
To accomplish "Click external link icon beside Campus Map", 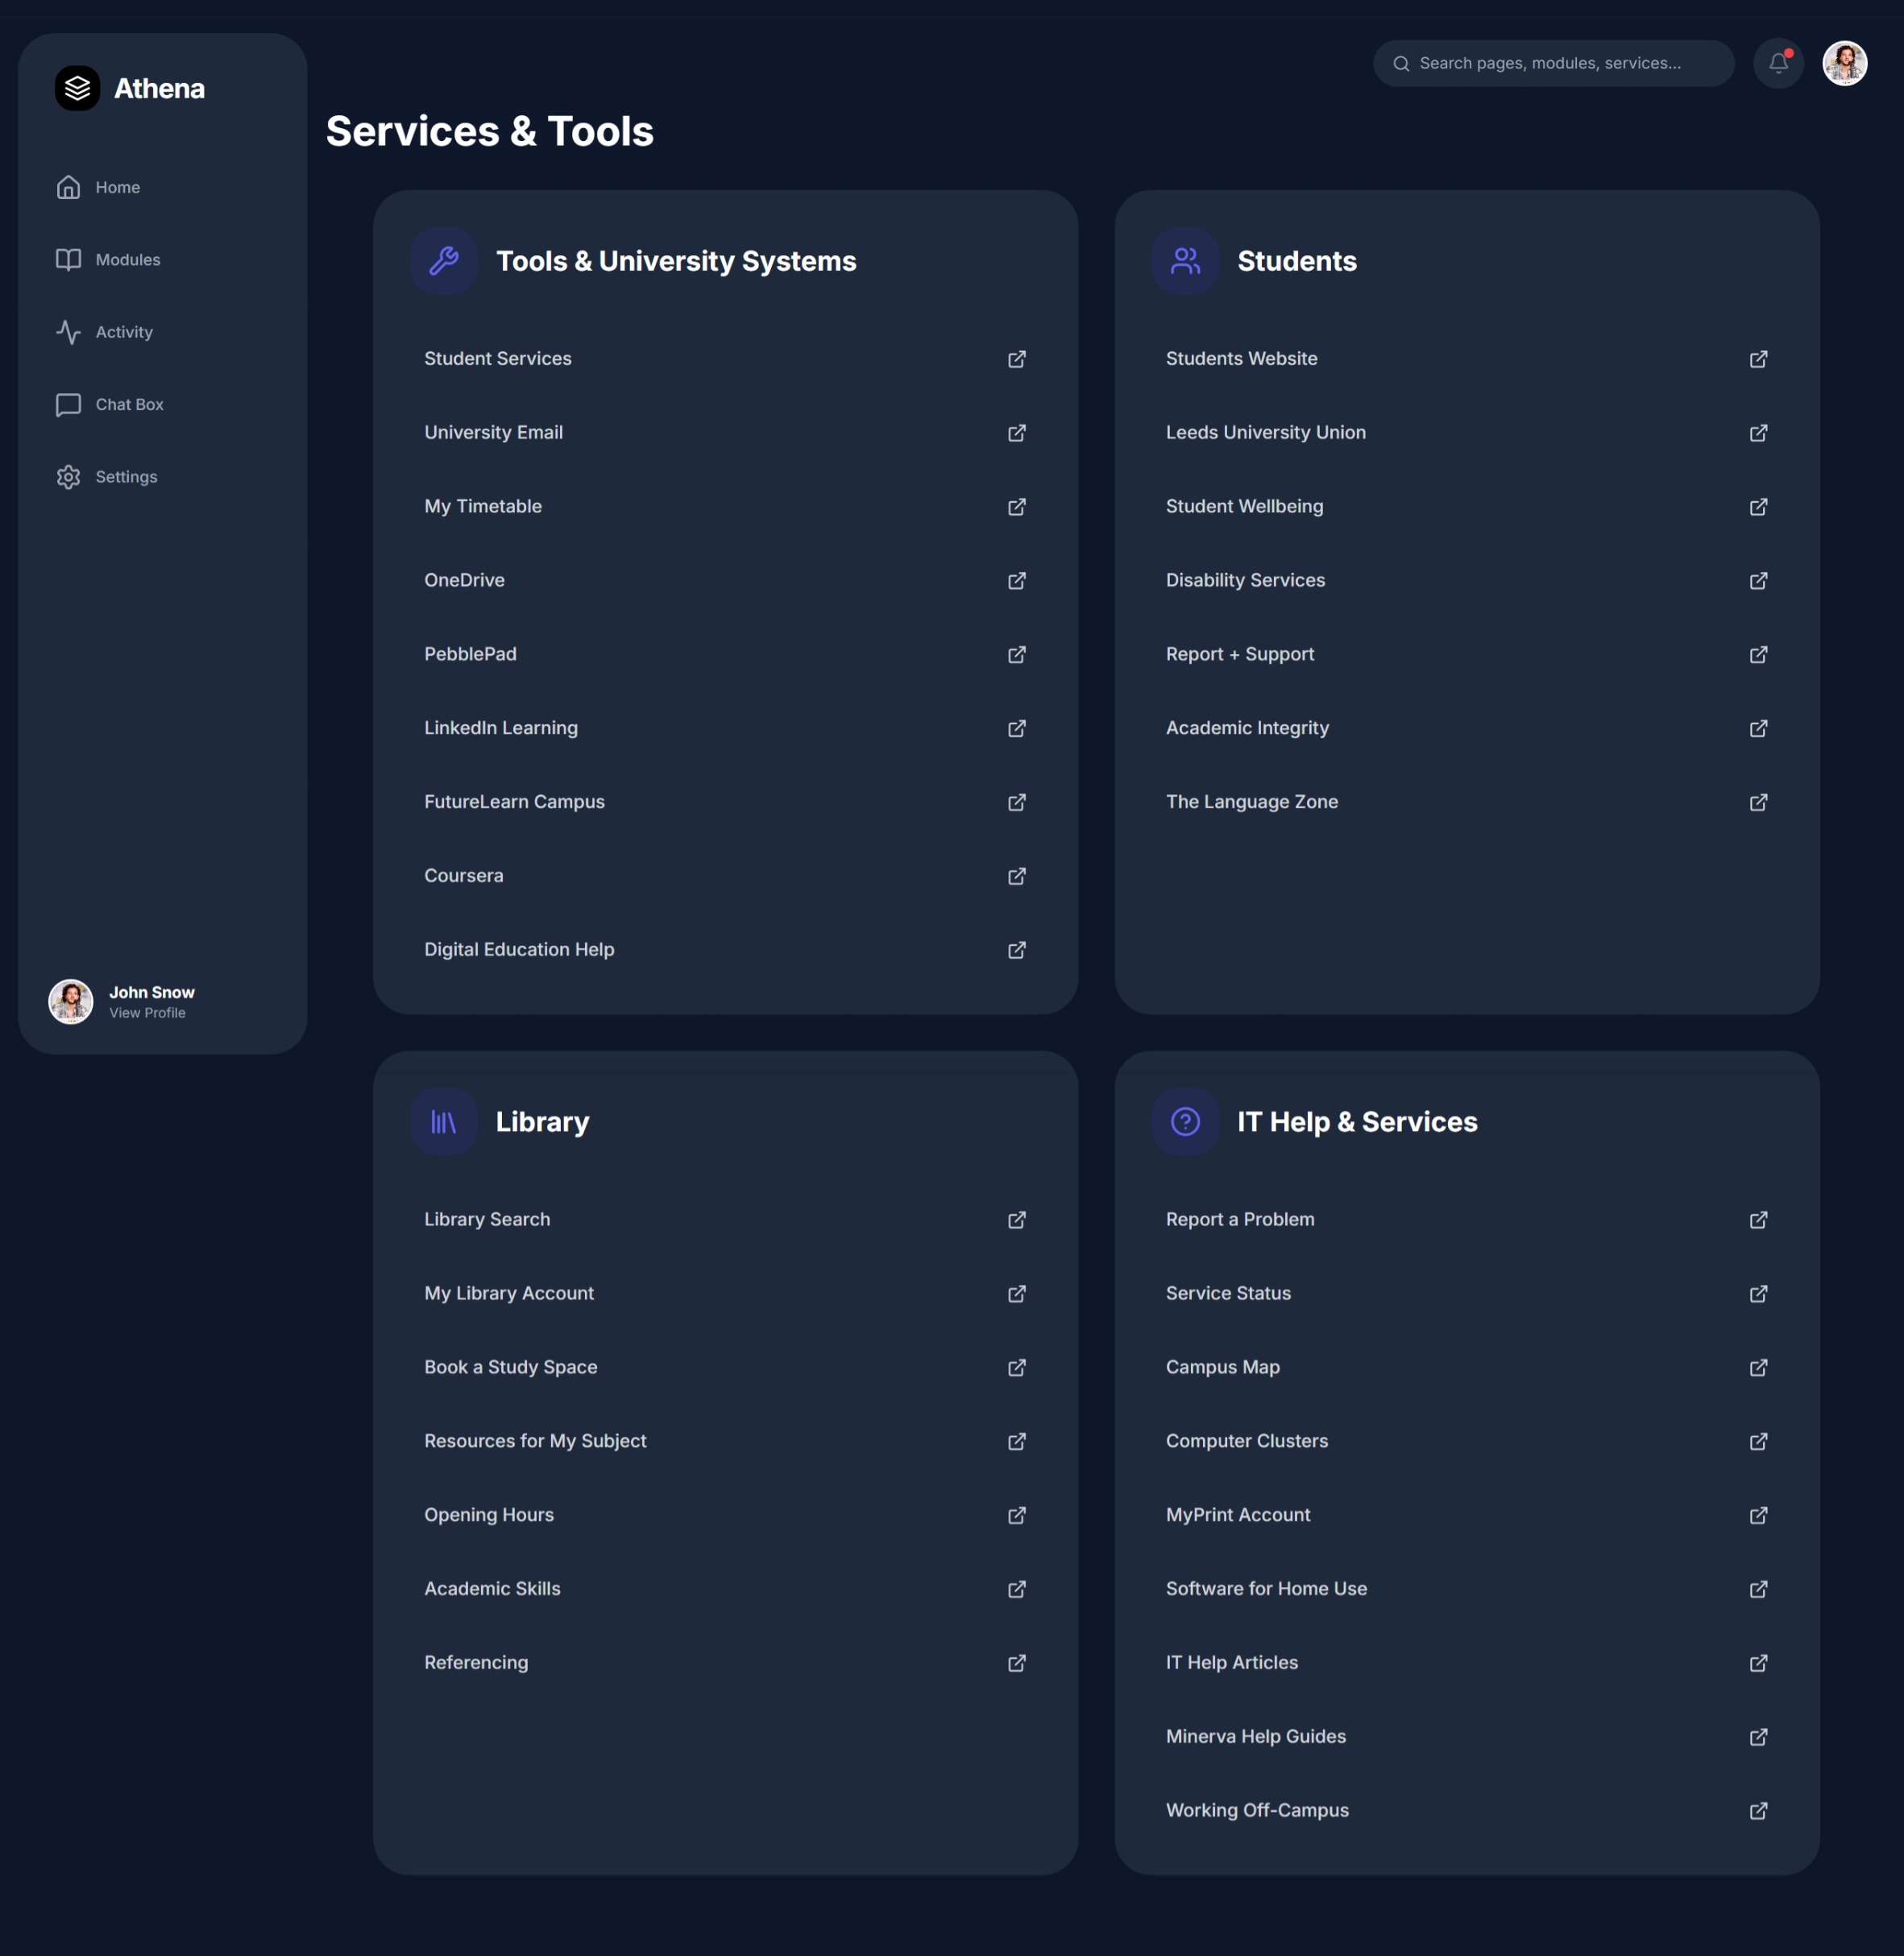I will pyautogui.click(x=1757, y=1367).
